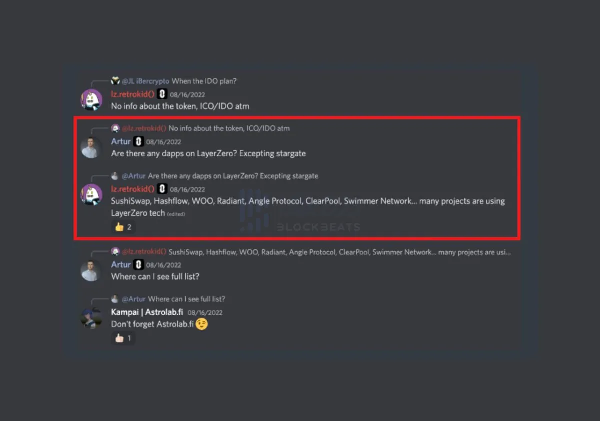Toggle thumbs-up reaction on the Astrolab.fi message
The height and width of the screenshot is (421, 600).
(123, 338)
